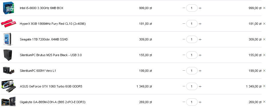The height and width of the screenshot is (108, 266).
Task: Remove SilentiumPC Brutus M25 case
Action: [x=264, y=55]
